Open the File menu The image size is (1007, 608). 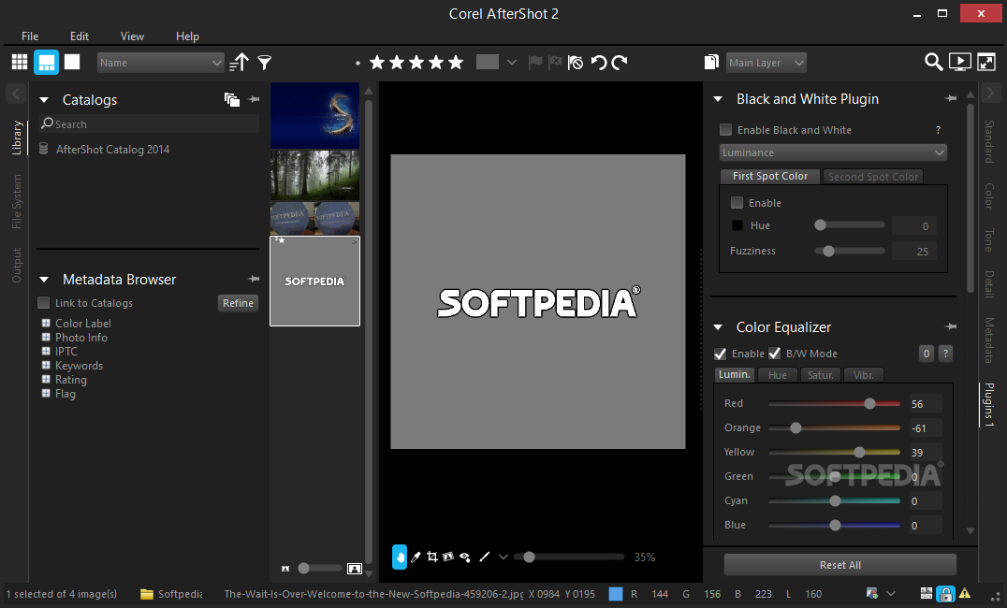pyautogui.click(x=30, y=36)
